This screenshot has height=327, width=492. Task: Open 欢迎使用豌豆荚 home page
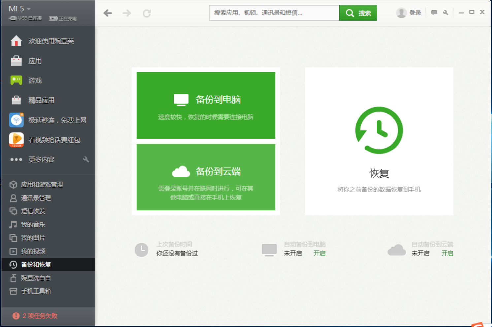point(48,41)
